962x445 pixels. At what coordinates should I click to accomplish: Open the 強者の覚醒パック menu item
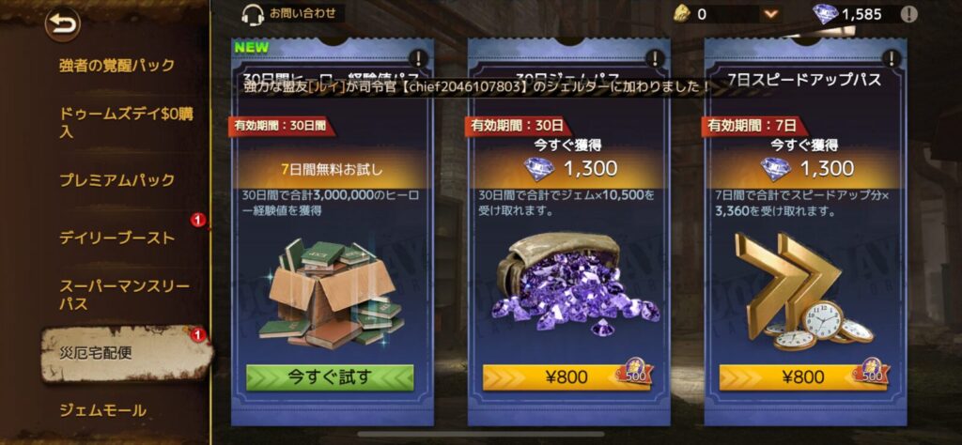(117, 65)
